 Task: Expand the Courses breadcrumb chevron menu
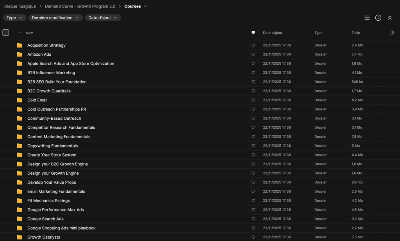[x=146, y=6]
